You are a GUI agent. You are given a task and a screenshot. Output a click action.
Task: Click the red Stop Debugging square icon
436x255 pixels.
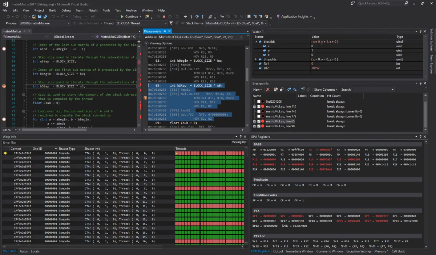(x=164, y=17)
